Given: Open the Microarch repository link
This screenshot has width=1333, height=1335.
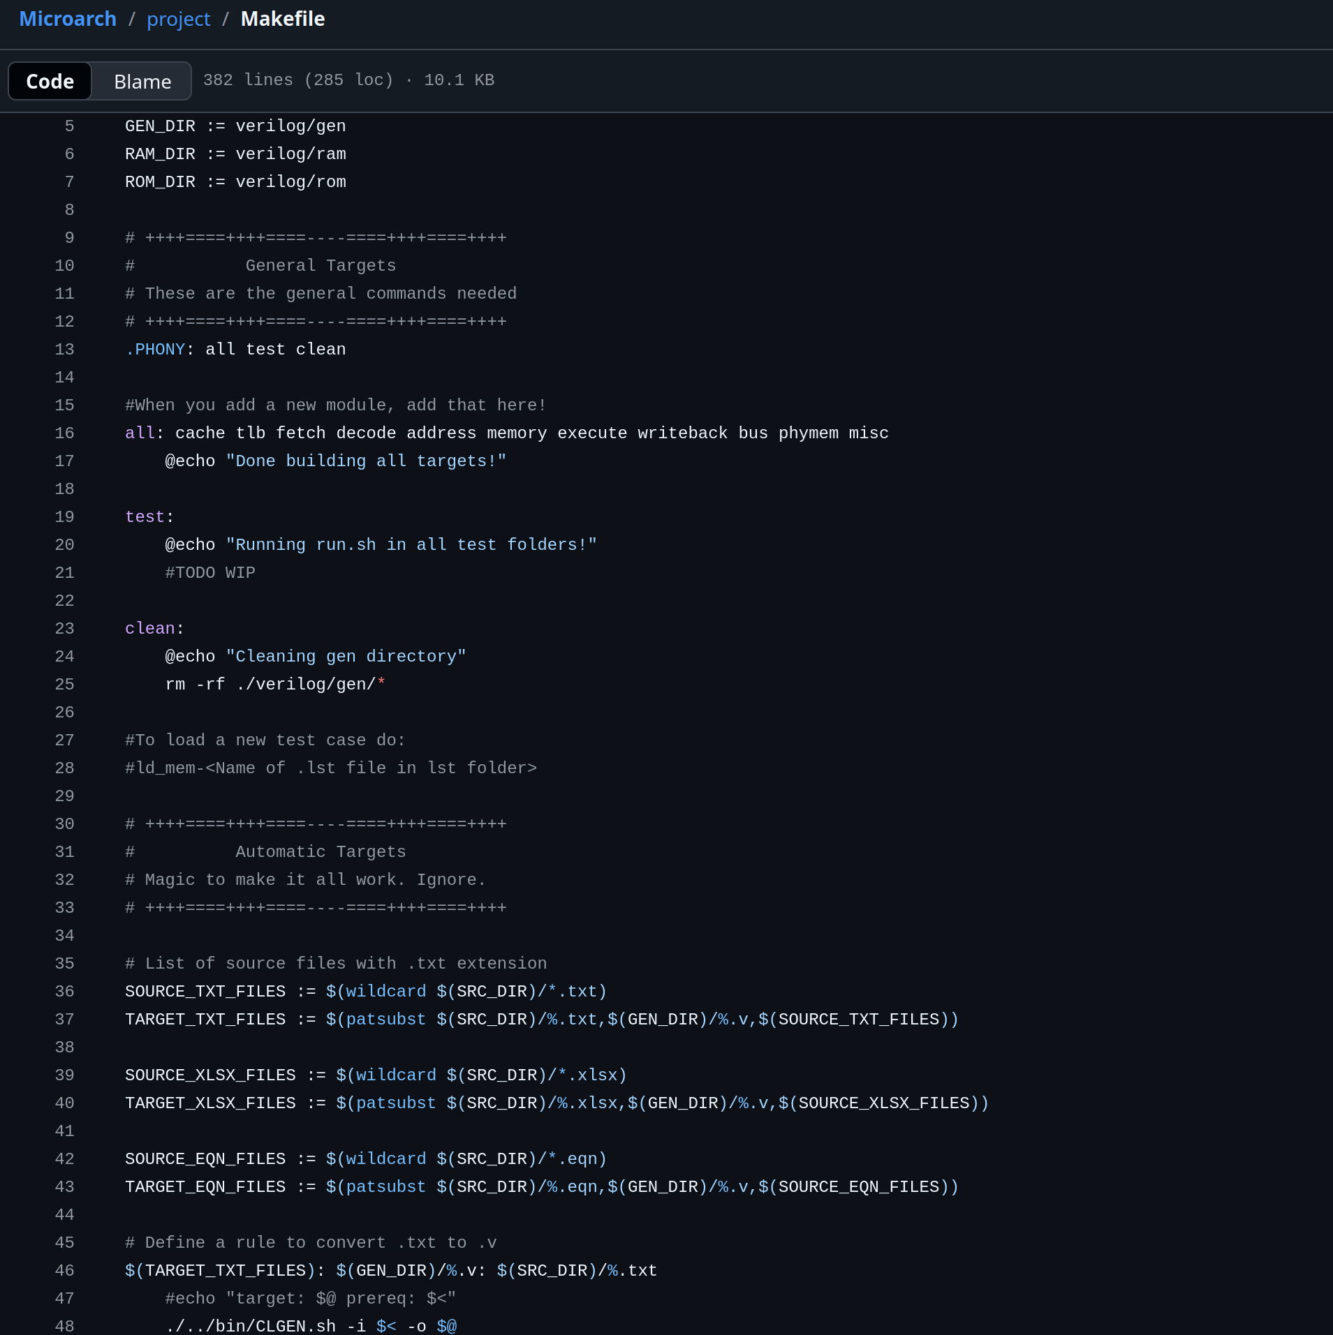Looking at the screenshot, I should tap(68, 19).
